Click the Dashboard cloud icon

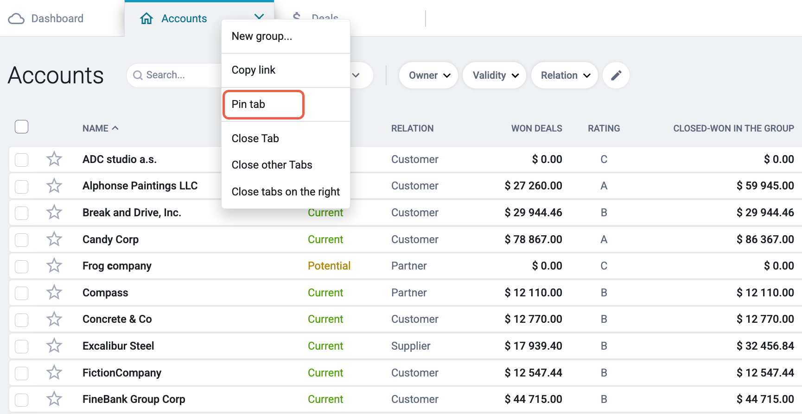coord(16,19)
